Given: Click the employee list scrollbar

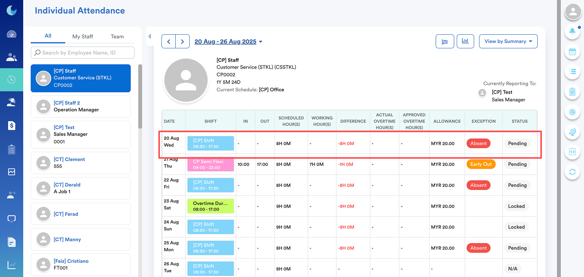Looking at the screenshot, I should pyautogui.click(x=140, y=96).
